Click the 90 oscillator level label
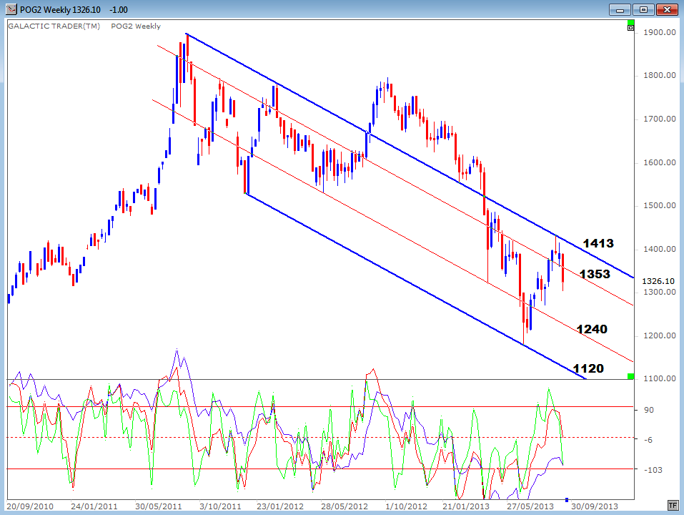This screenshot has height=515, width=684. click(649, 410)
